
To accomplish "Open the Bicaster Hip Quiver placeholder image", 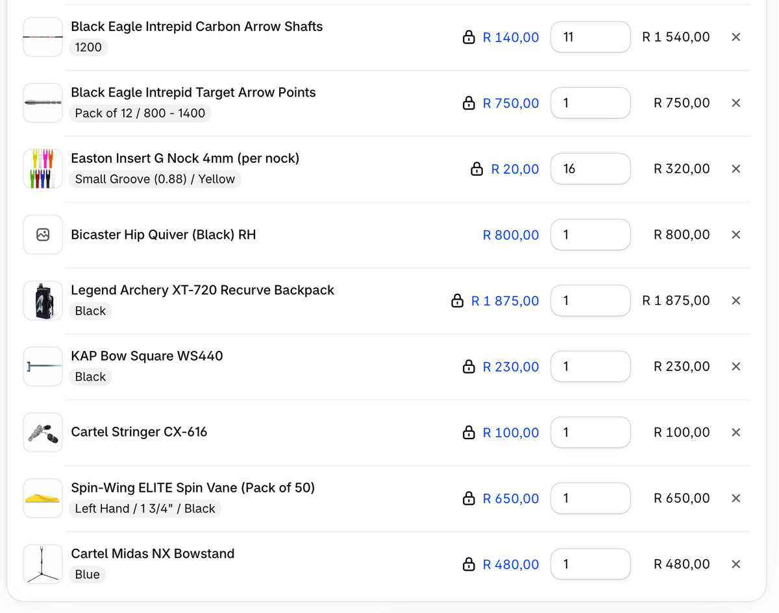I will pyautogui.click(x=43, y=235).
